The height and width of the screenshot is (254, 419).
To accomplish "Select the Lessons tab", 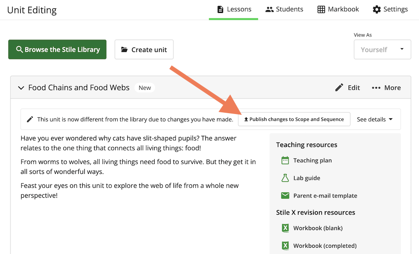I will [234, 9].
